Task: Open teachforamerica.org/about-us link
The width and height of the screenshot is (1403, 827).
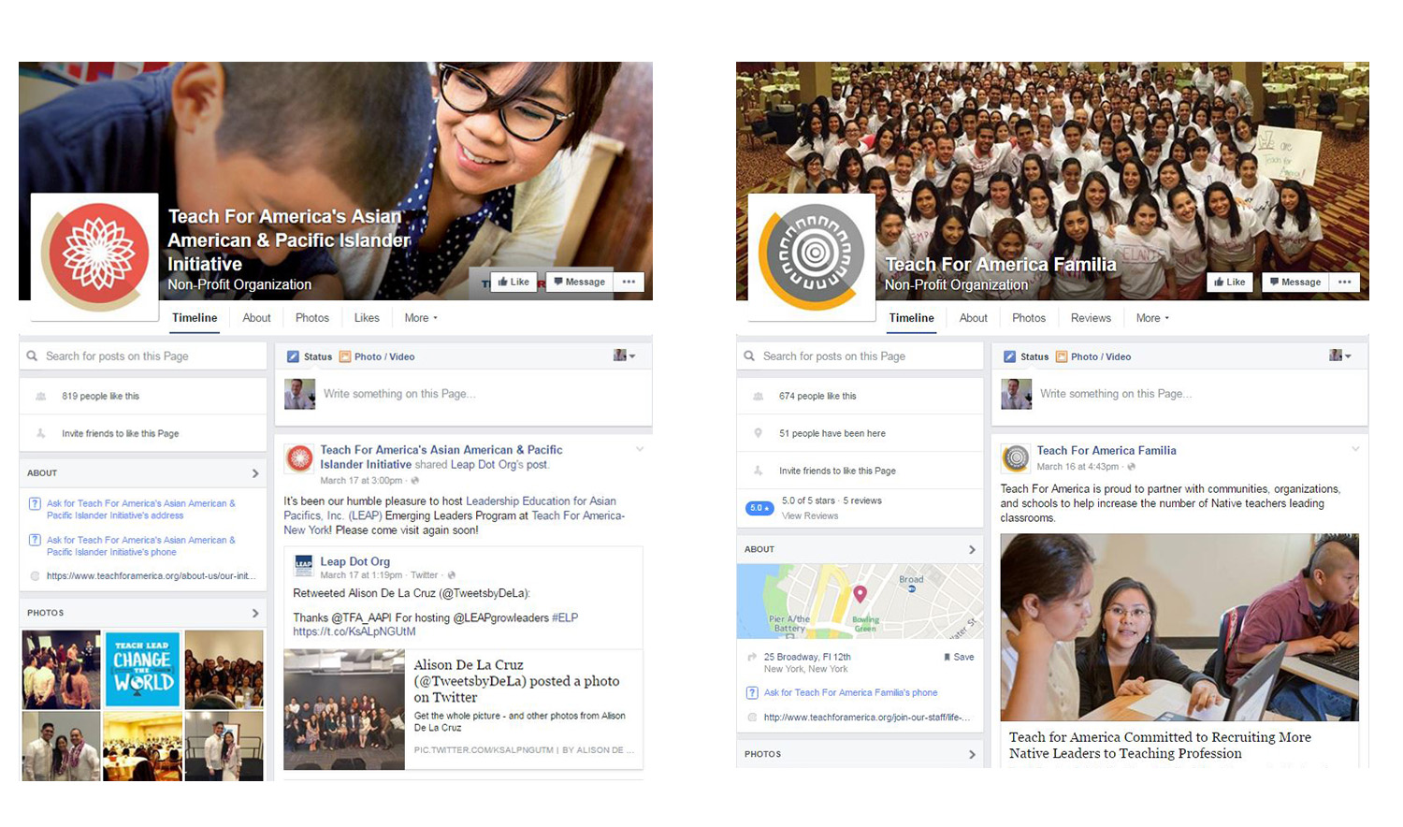Action: (x=151, y=576)
